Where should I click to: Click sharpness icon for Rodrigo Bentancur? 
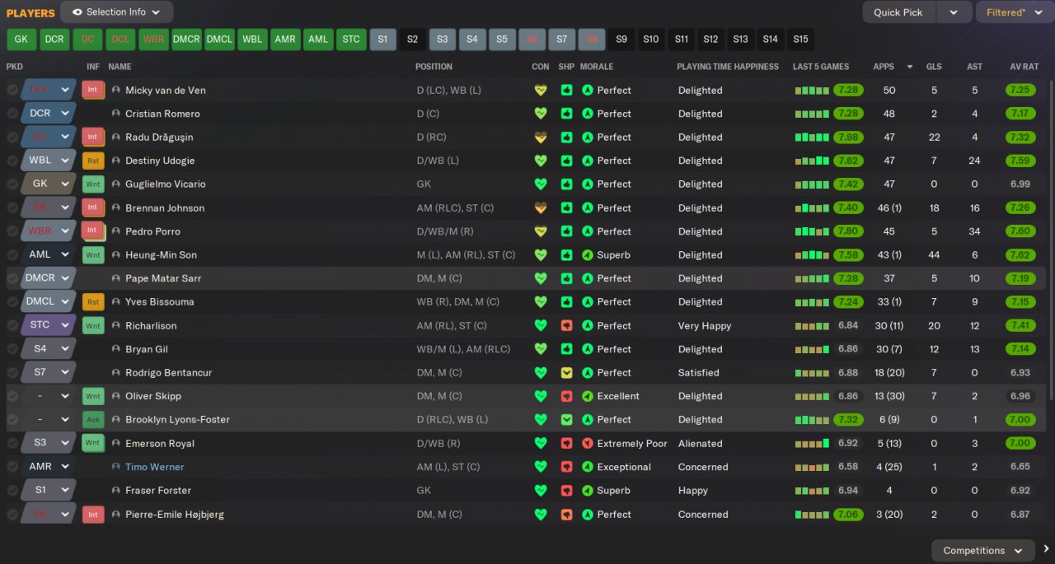(566, 372)
